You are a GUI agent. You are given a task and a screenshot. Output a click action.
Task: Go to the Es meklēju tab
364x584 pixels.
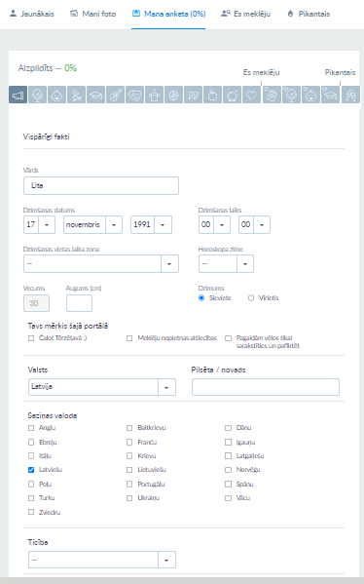[x=246, y=14]
